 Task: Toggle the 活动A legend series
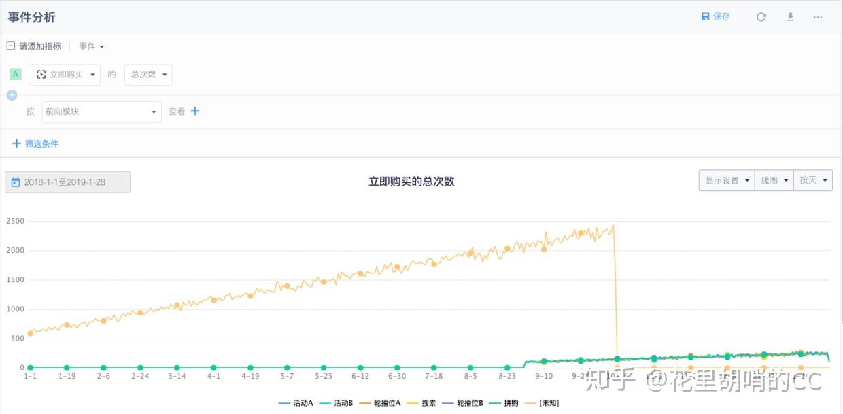[x=296, y=403]
